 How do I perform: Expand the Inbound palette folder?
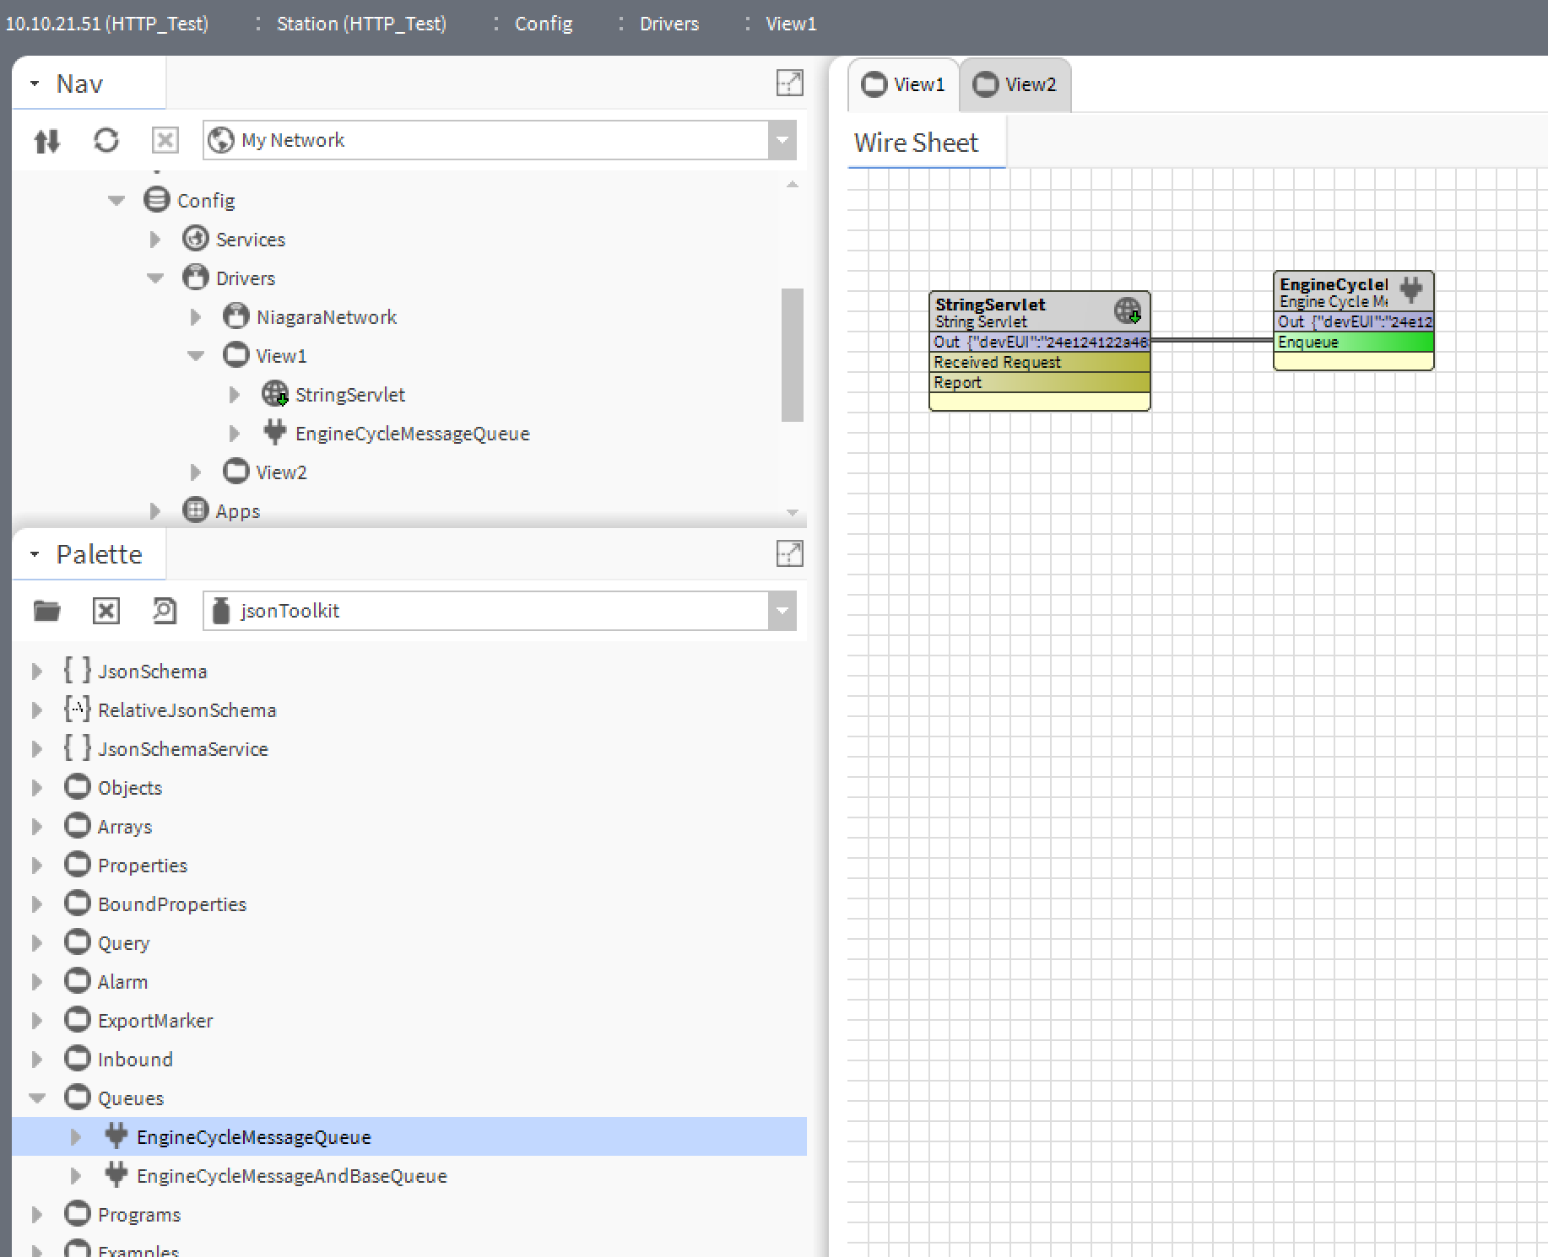tap(37, 1060)
